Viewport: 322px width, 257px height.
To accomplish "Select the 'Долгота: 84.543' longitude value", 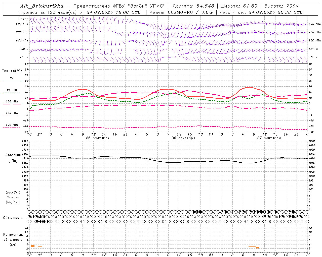I will tap(194, 6).
